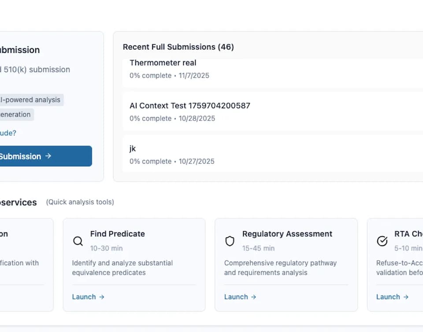Click the Recent Full Submissions (46) heading

tap(178, 47)
